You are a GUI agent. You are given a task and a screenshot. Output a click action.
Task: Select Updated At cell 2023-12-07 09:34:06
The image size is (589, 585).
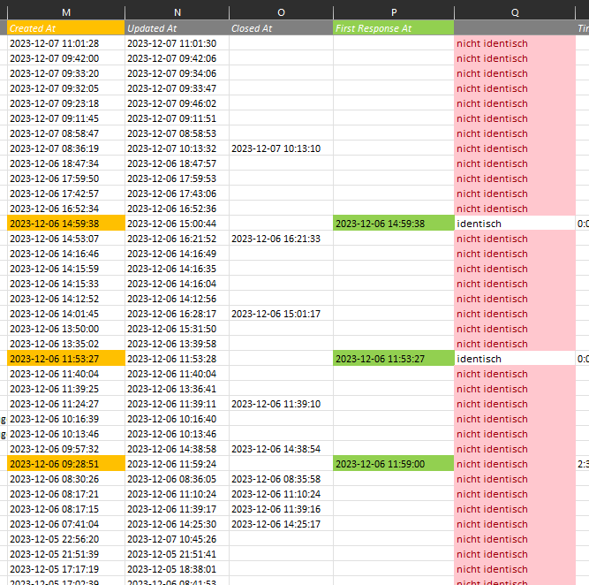click(177, 73)
